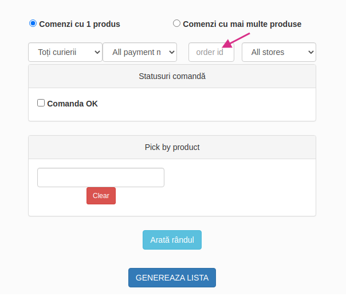Click the "Comenzi cu mai multe produse" label

(242, 24)
